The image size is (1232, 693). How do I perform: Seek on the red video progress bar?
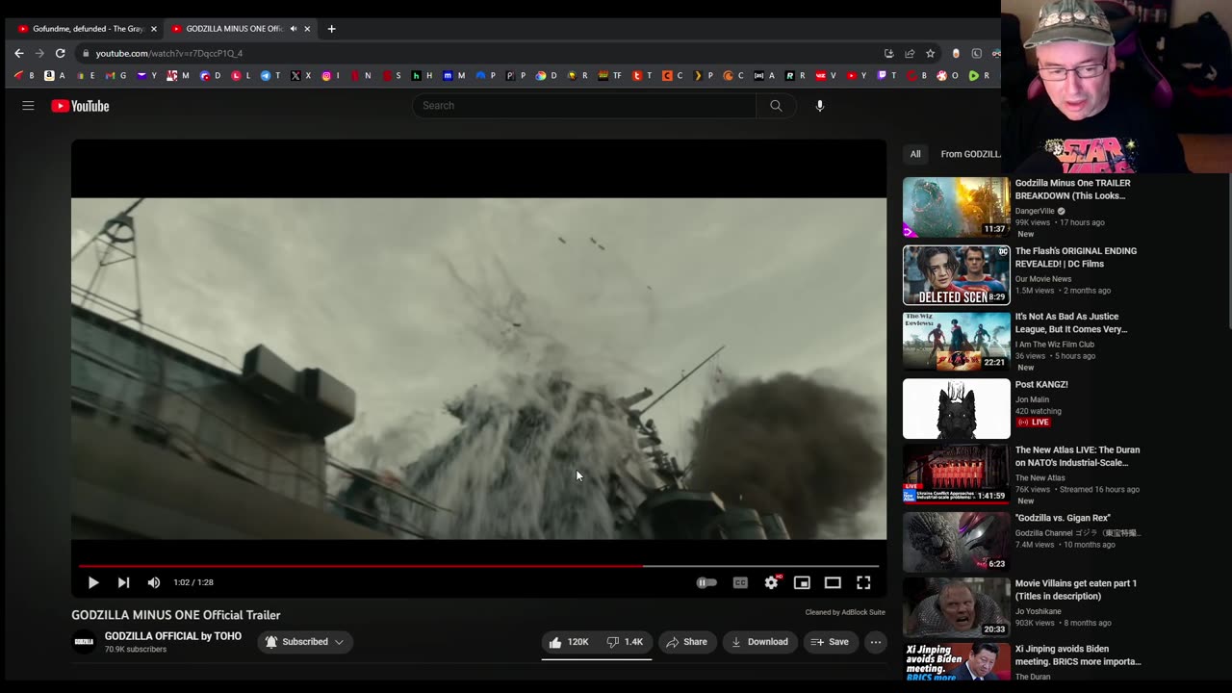[x=478, y=566]
